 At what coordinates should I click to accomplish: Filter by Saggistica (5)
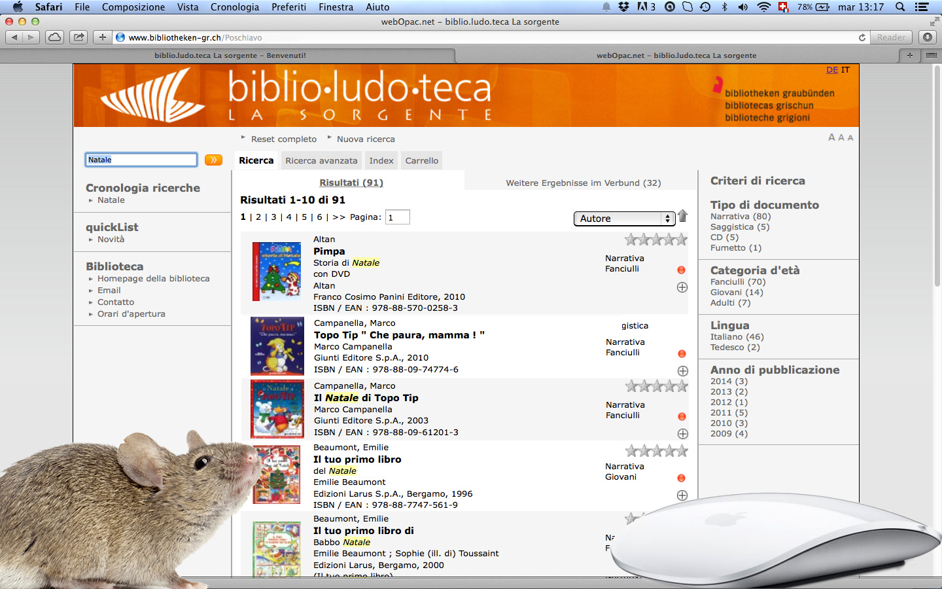click(x=740, y=227)
